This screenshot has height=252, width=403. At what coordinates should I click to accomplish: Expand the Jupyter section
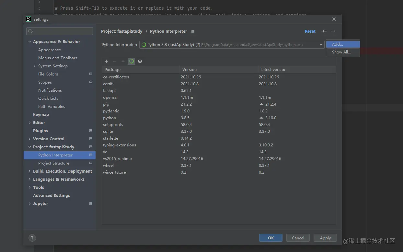pos(30,203)
